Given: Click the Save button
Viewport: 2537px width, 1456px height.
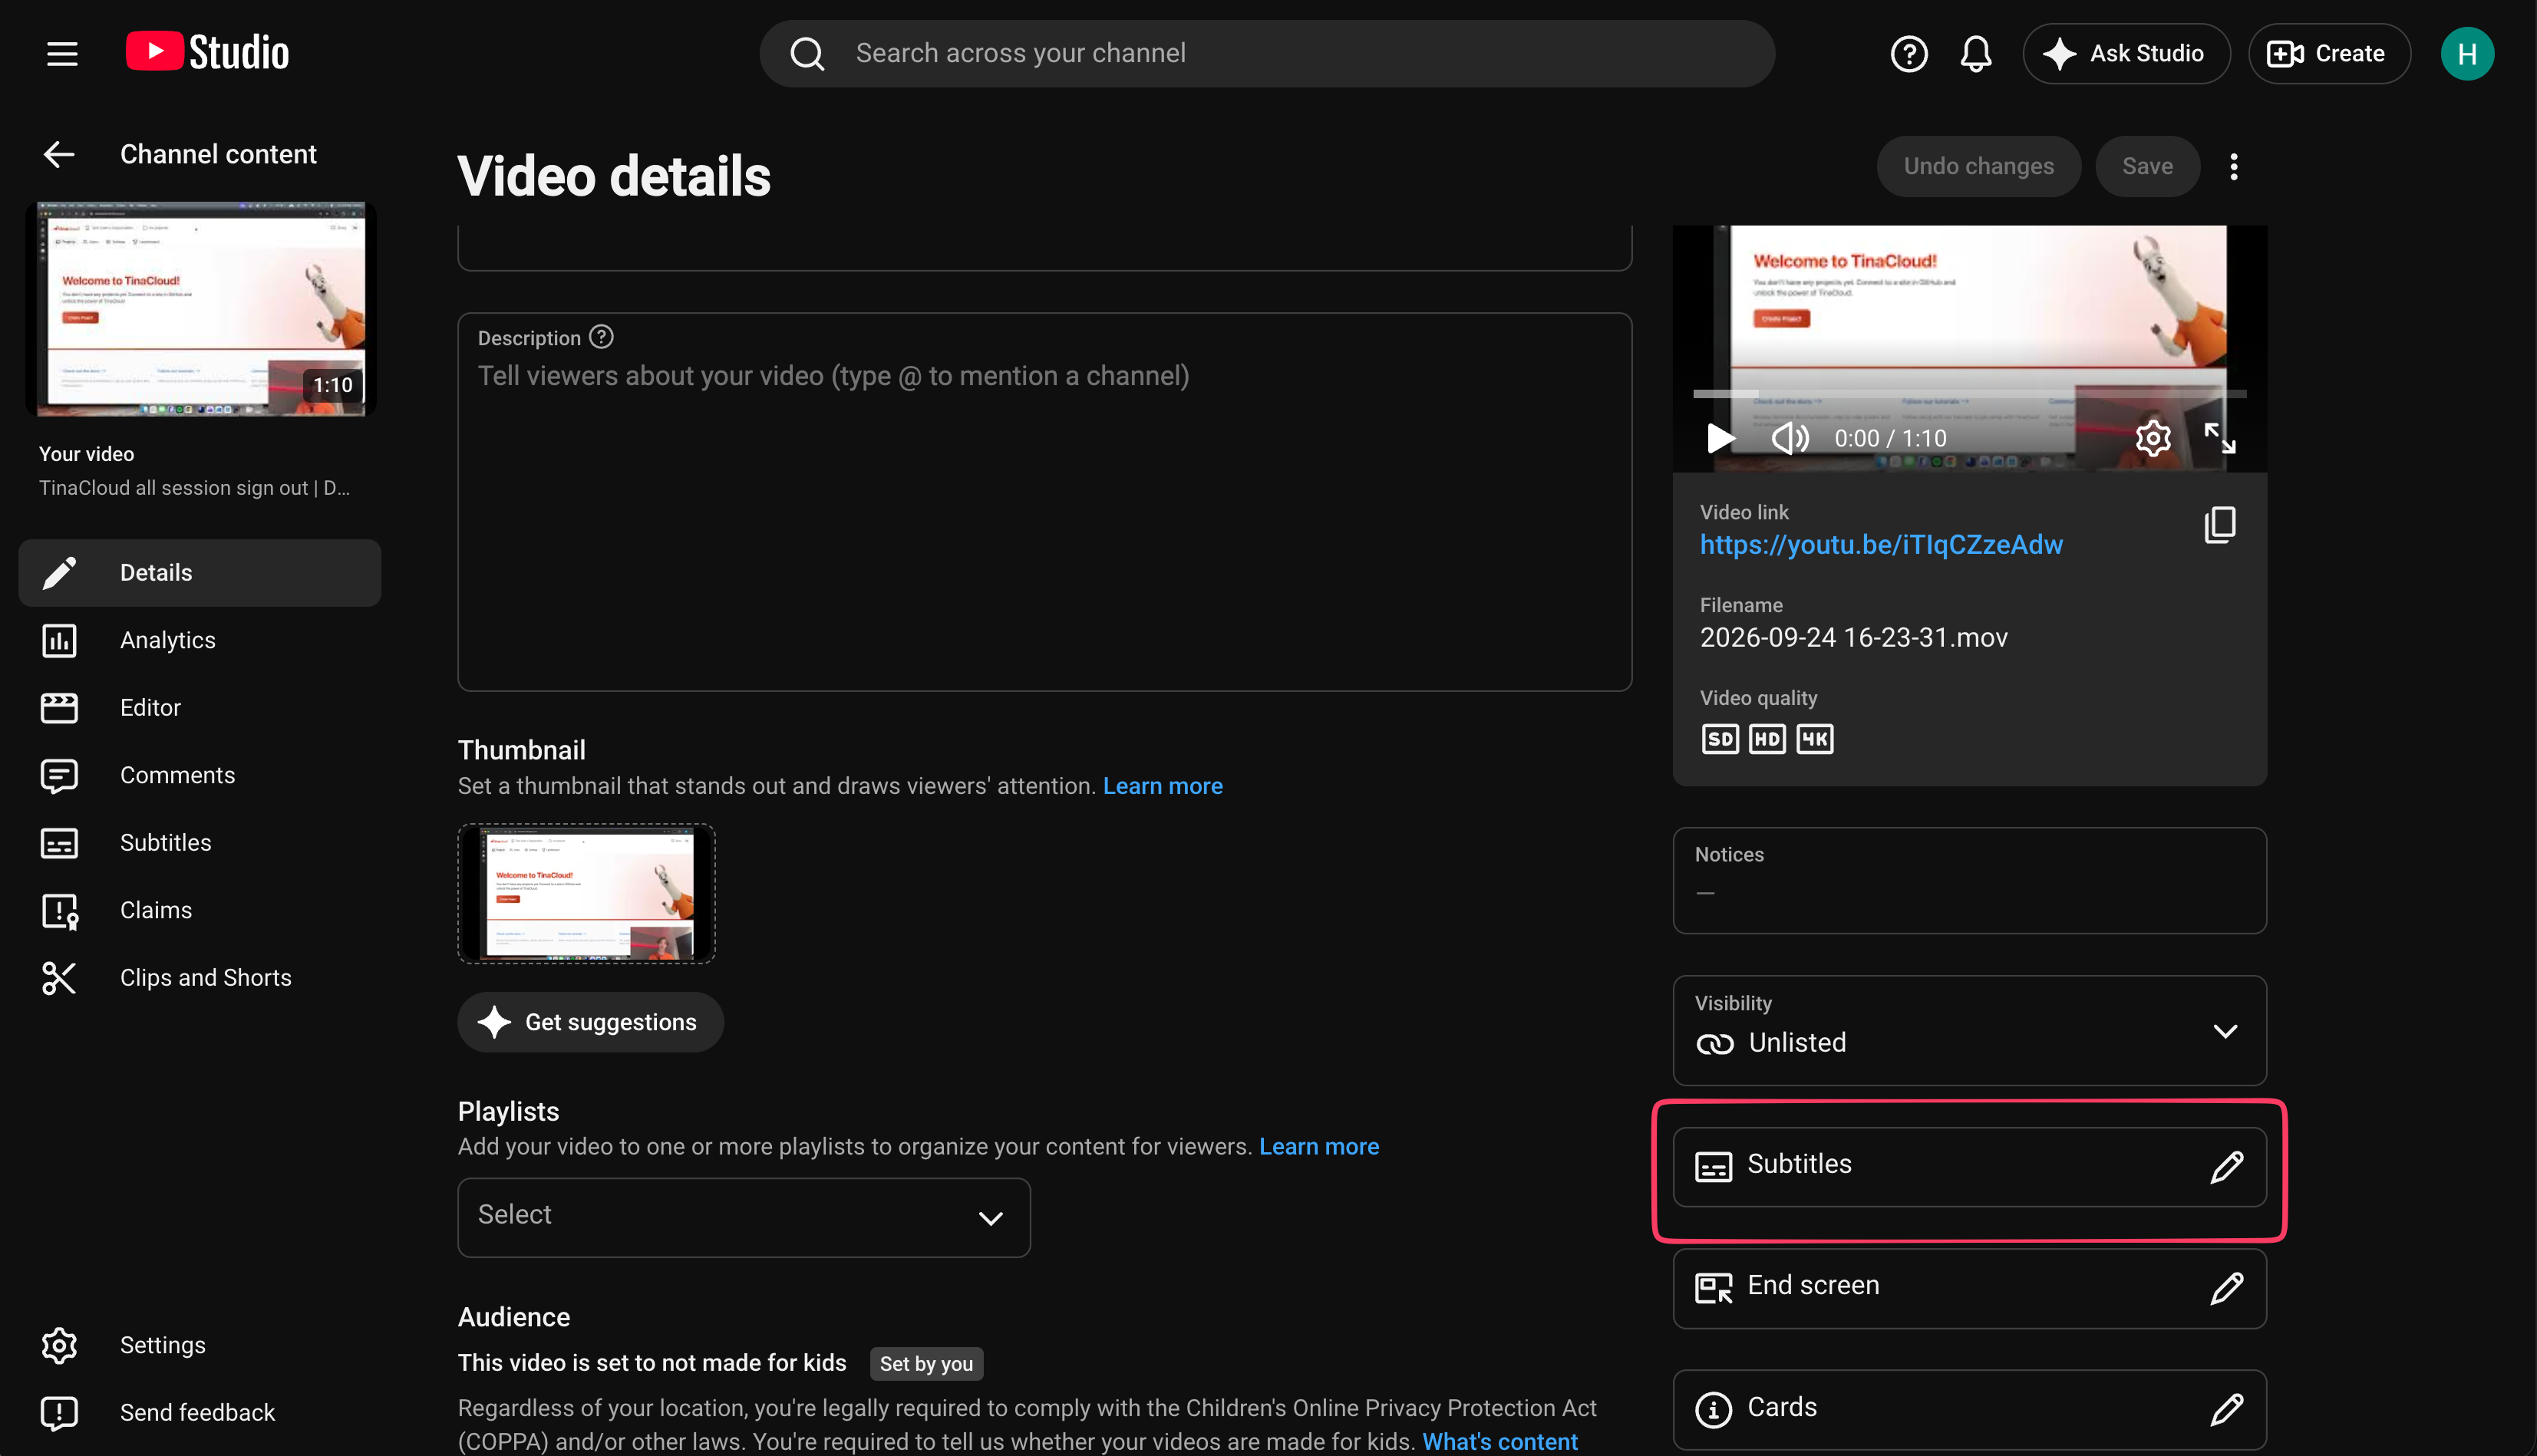Looking at the screenshot, I should (x=2147, y=166).
